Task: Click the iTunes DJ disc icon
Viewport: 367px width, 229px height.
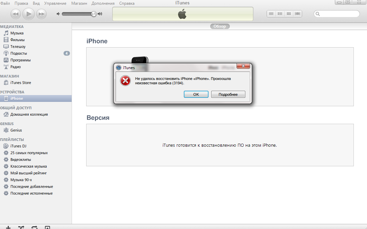Action: coord(6,146)
